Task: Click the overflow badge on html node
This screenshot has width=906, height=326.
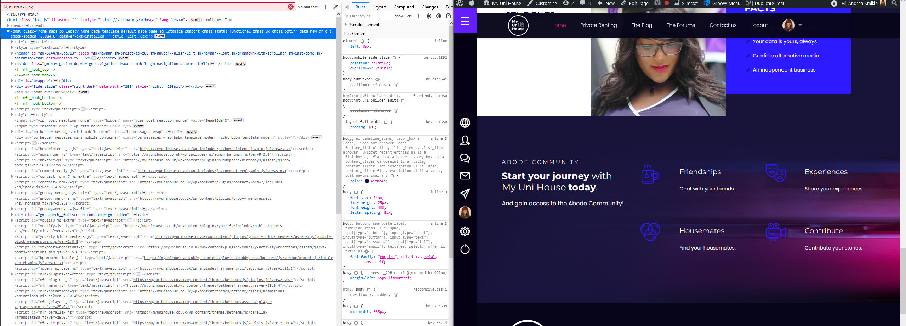Action: click(224, 20)
